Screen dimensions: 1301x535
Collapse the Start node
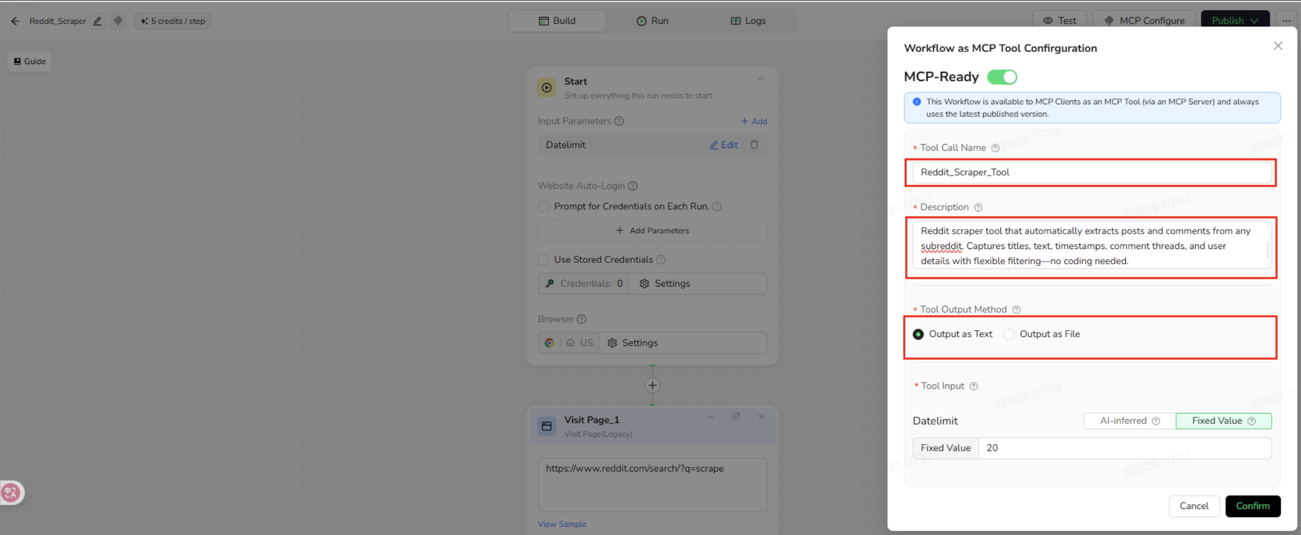(x=761, y=80)
